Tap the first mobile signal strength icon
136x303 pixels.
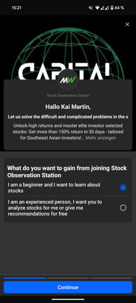(102, 8)
